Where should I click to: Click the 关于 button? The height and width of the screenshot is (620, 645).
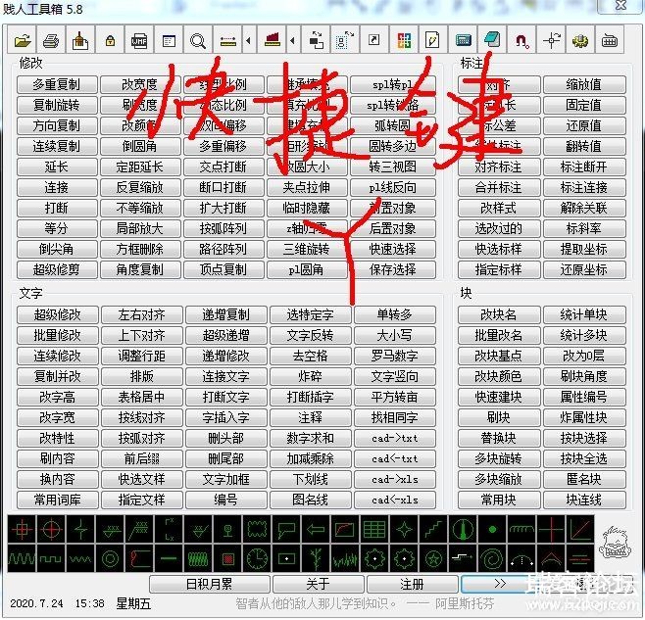click(318, 584)
